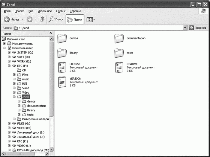
Task: Select the Films folder in tree
Action: pyautogui.click(x=25, y=75)
